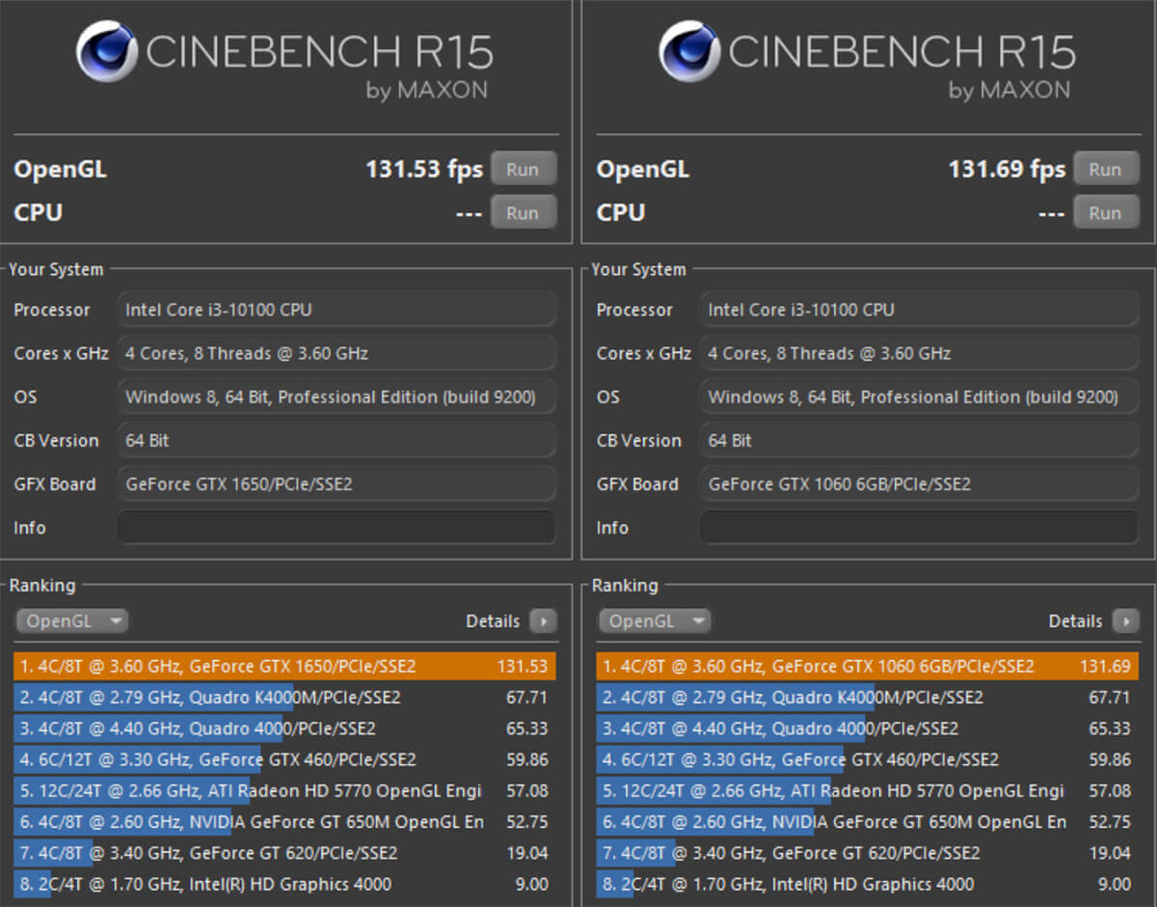
Task: Click the Processor value in the GTX 1060 window
Action: click(919, 310)
